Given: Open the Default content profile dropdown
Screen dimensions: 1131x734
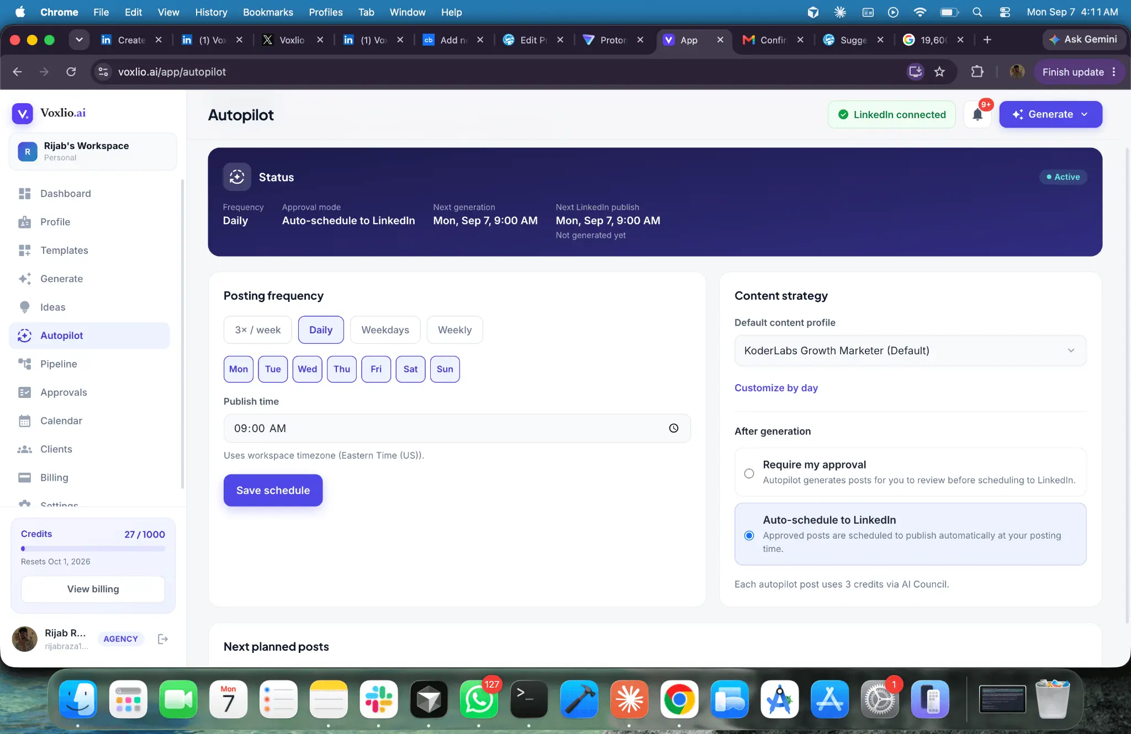Looking at the screenshot, I should pyautogui.click(x=910, y=350).
